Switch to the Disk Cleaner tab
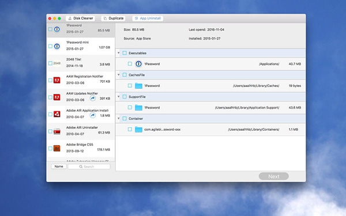The width and height of the screenshot is (346, 216). point(80,18)
